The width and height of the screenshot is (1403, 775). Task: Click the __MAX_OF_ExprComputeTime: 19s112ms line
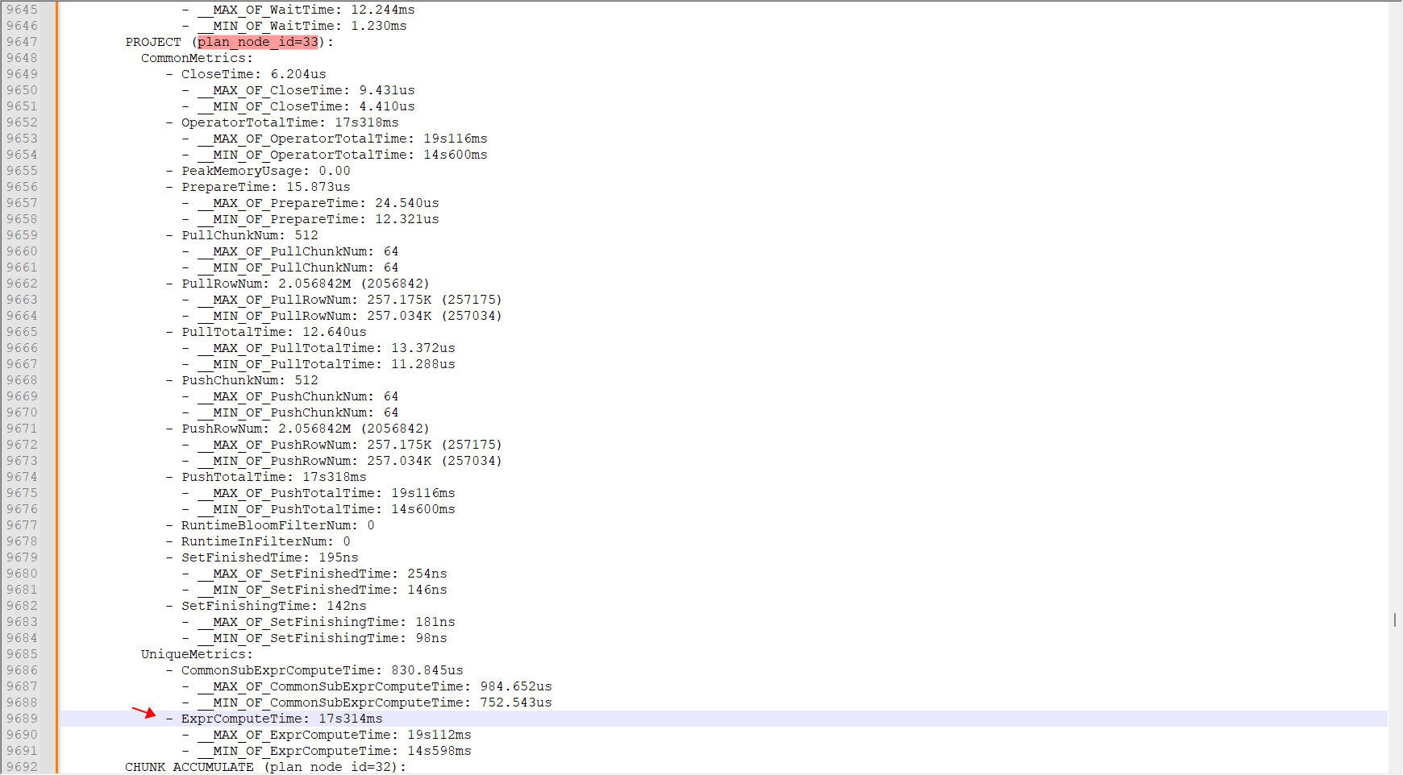(342, 735)
